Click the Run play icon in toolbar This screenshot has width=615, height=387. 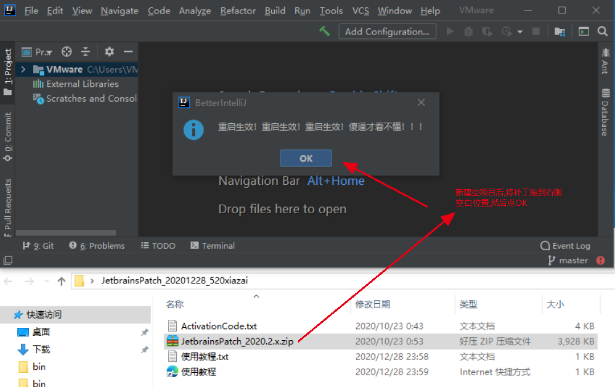[x=450, y=31]
